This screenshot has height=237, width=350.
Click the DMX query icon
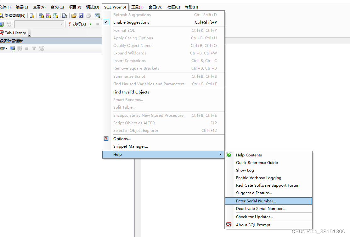pyautogui.click(x=48, y=16)
